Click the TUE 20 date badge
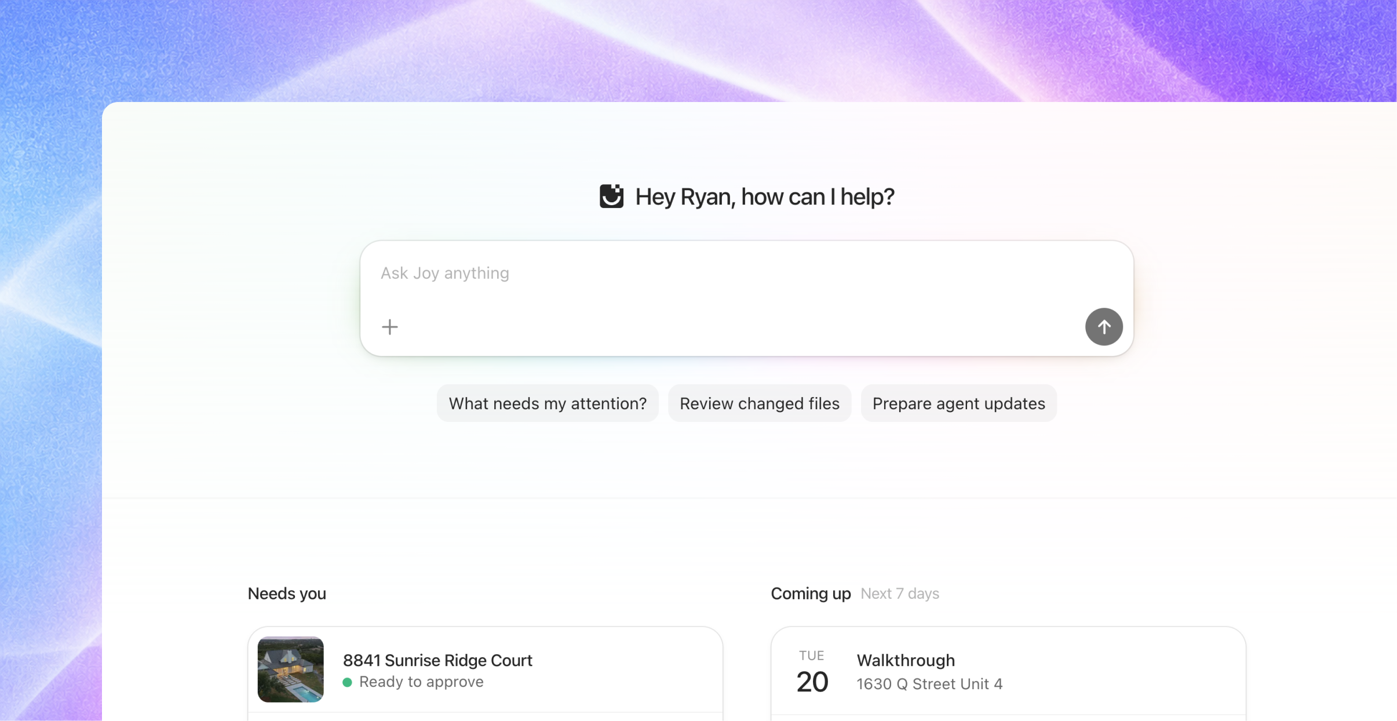 812,672
